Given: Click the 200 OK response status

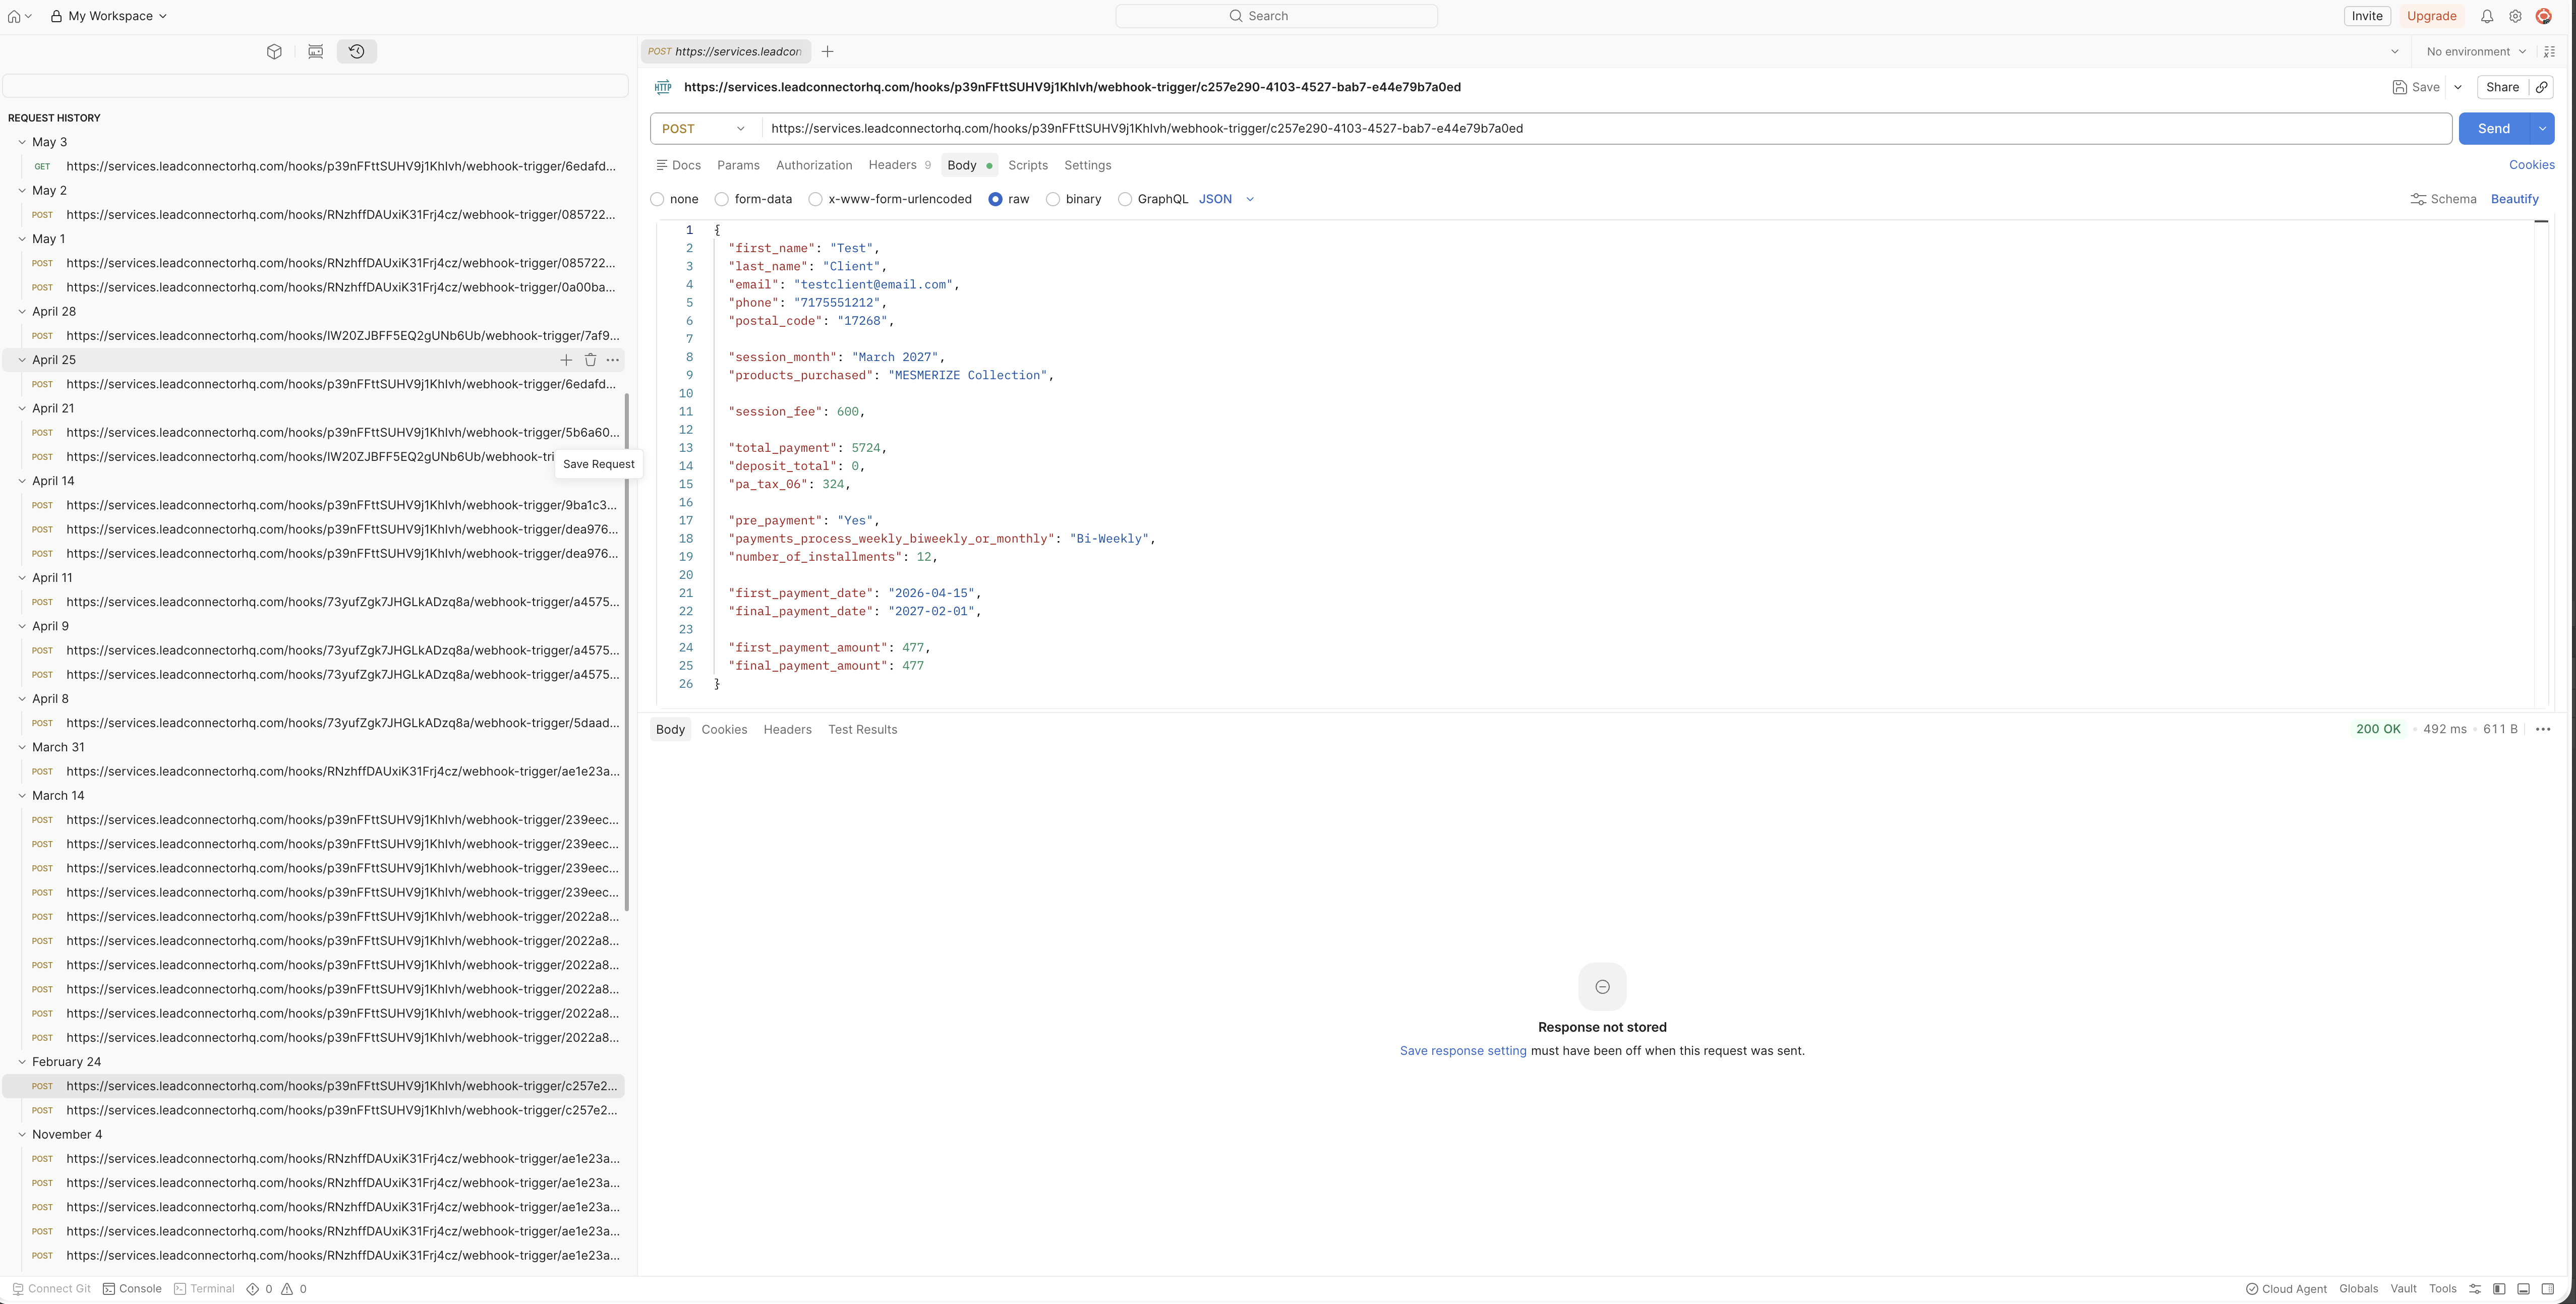Looking at the screenshot, I should (x=2378, y=730).
